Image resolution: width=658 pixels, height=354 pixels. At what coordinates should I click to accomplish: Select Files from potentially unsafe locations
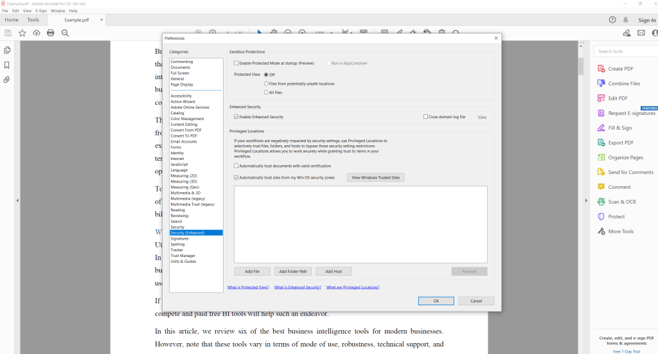(x=266, y=84)
